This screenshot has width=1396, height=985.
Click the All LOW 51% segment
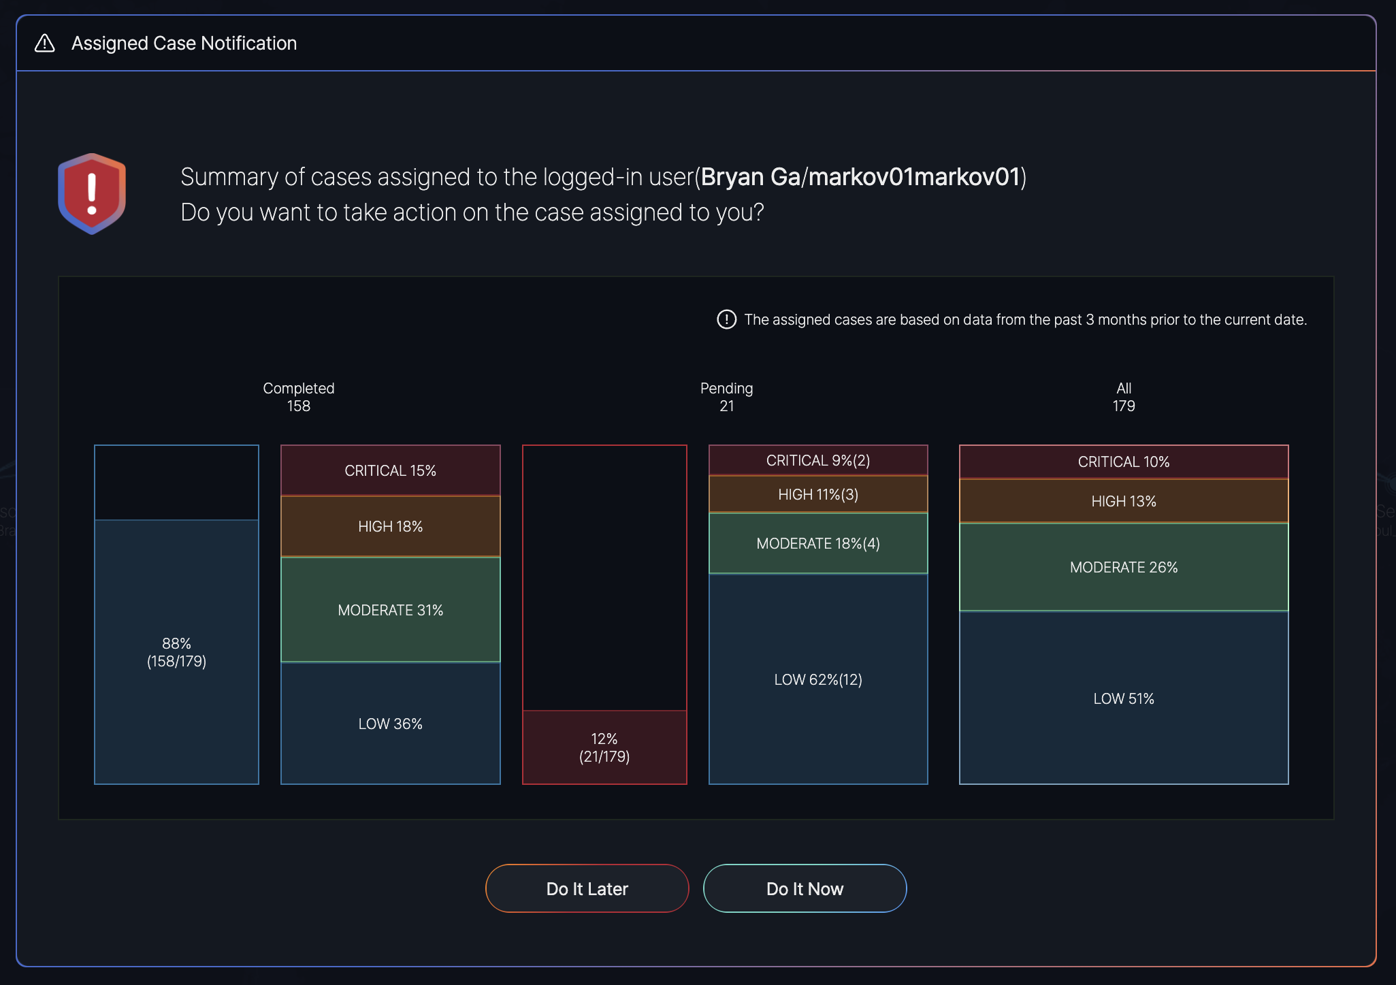point(1123,698)
